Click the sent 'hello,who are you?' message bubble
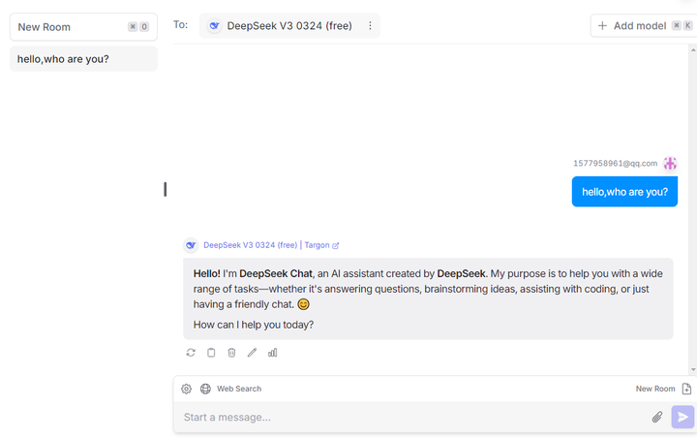Image resolution: width=697 pixels, height=438 pixels. [x=624, y=192]
